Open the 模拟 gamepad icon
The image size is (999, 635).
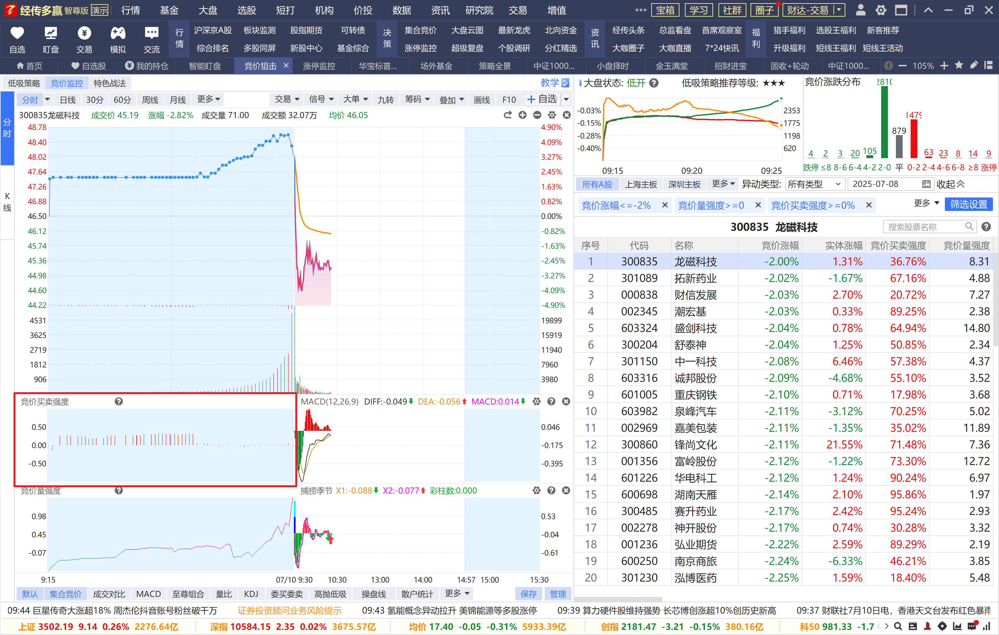coord(118,33)
